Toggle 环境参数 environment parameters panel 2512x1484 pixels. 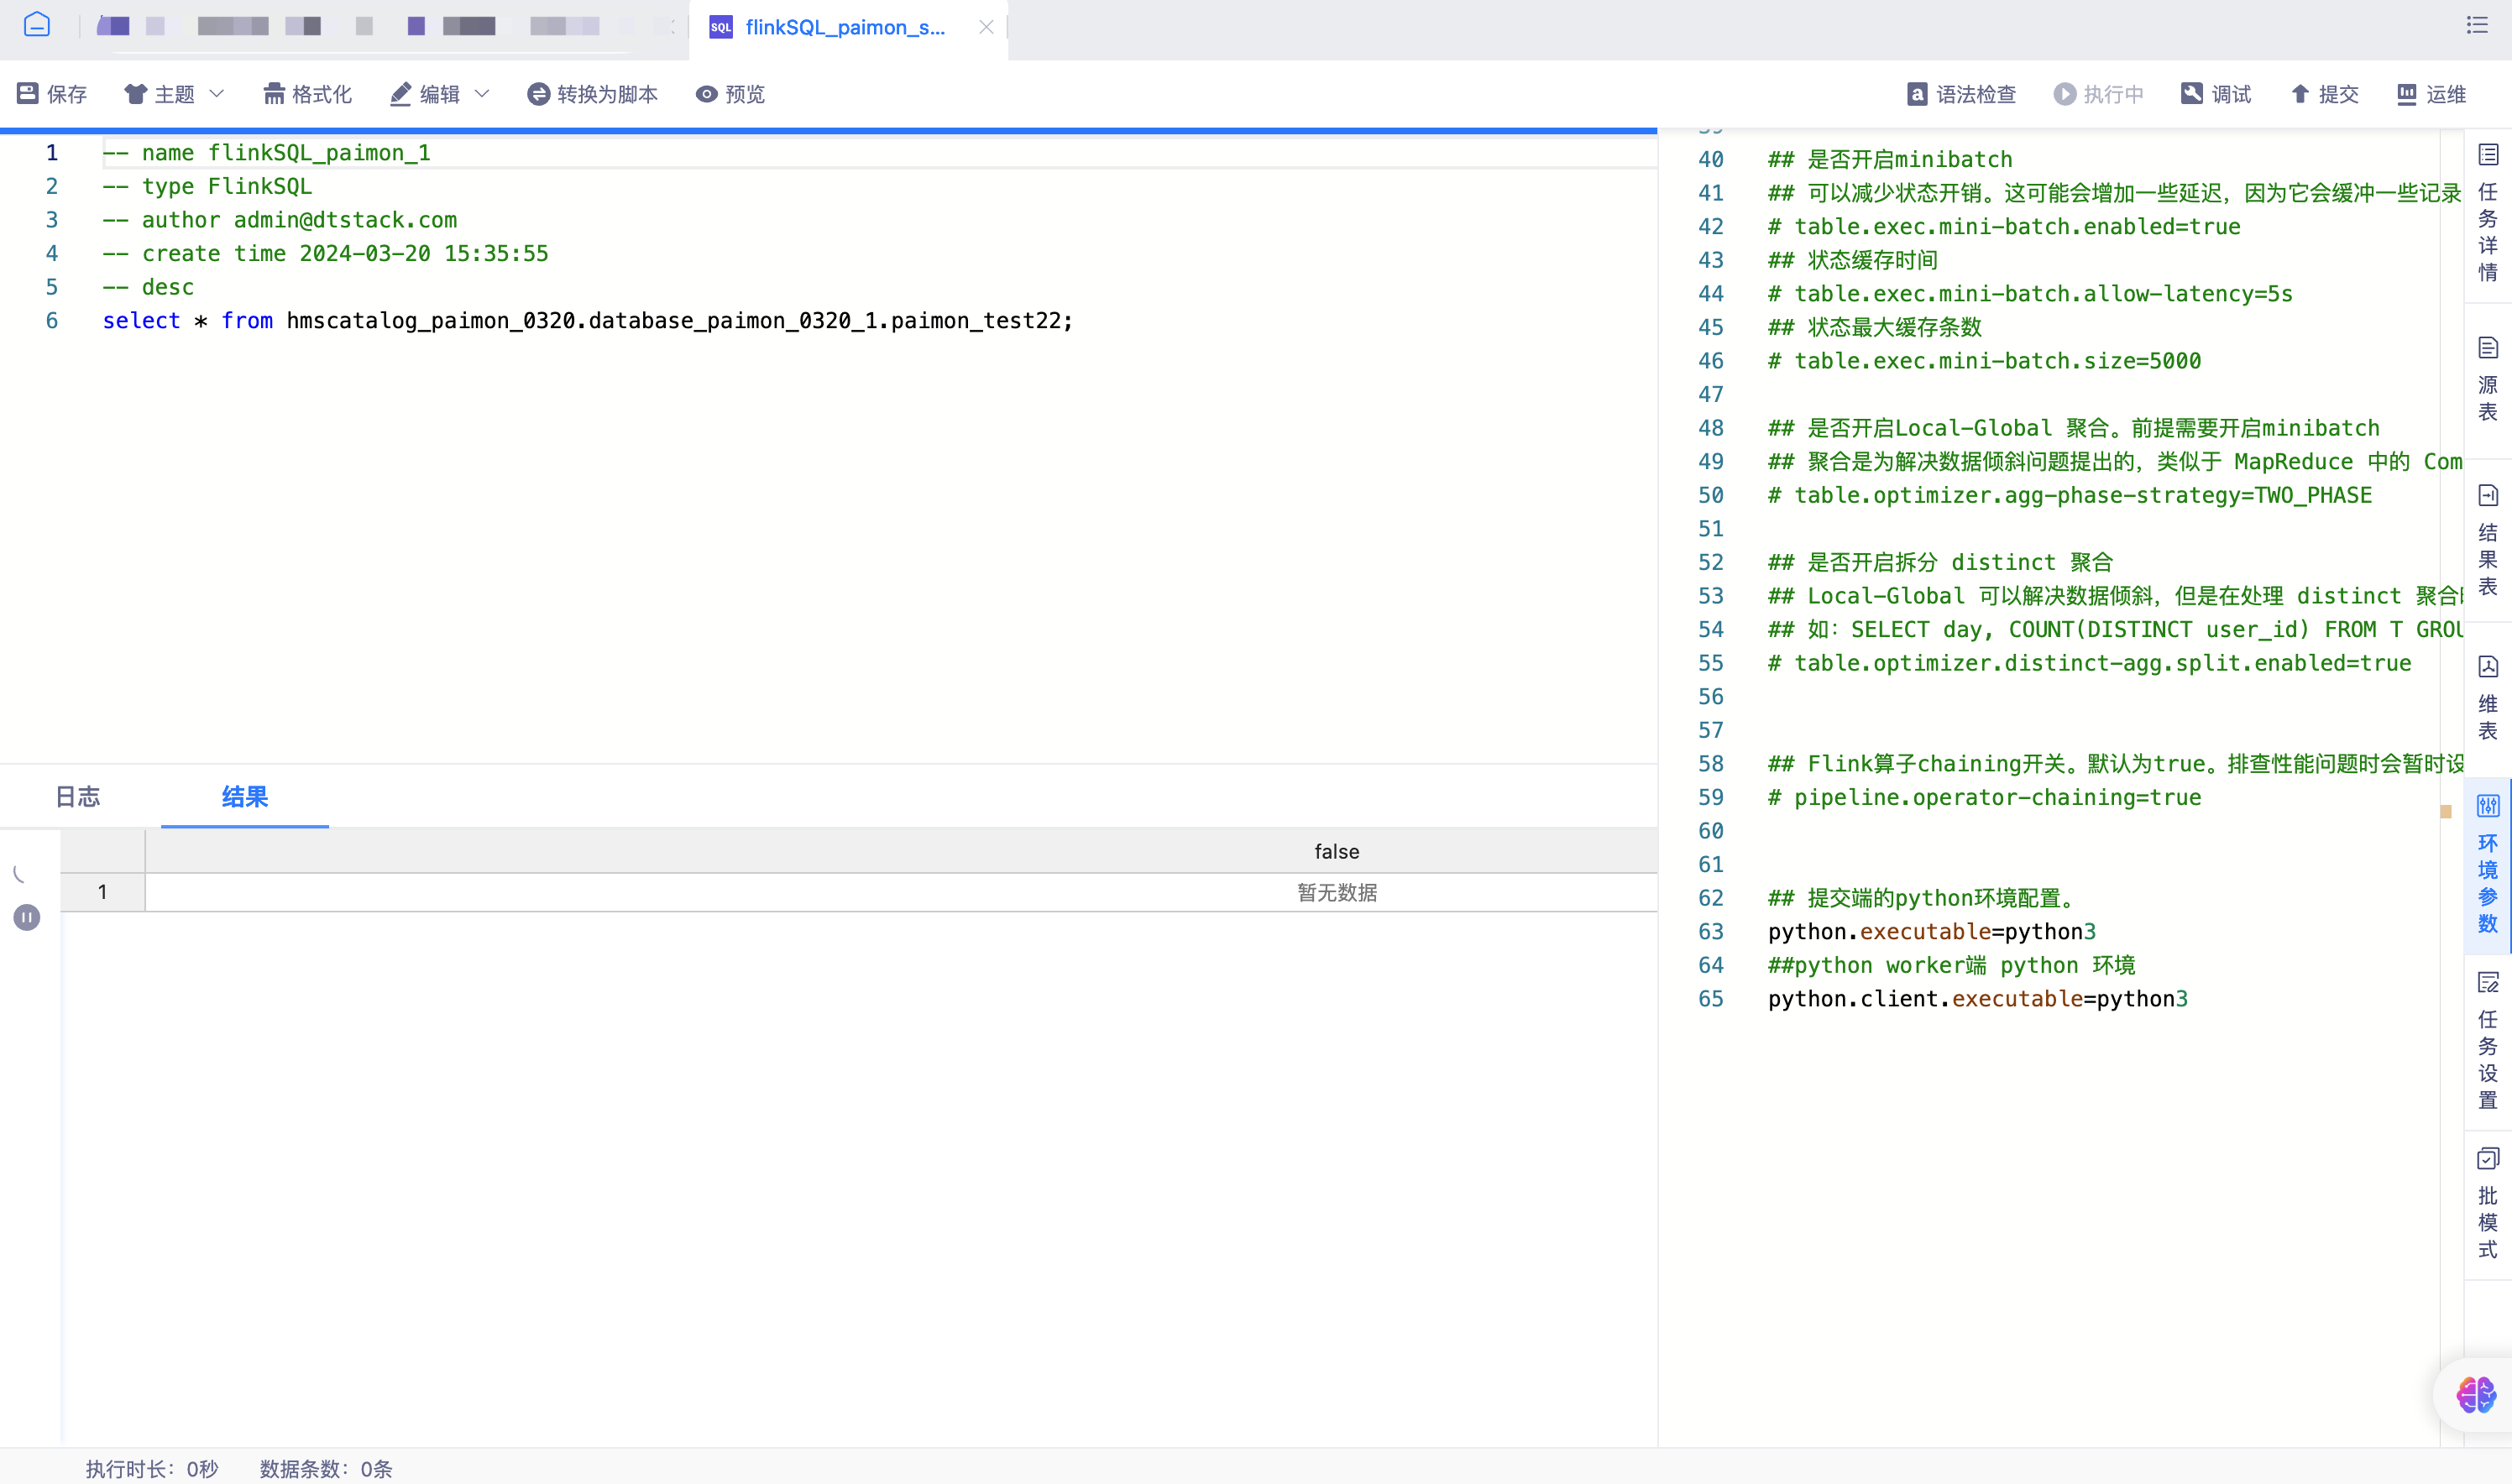pyautogui.click(x=2488, y=865)
